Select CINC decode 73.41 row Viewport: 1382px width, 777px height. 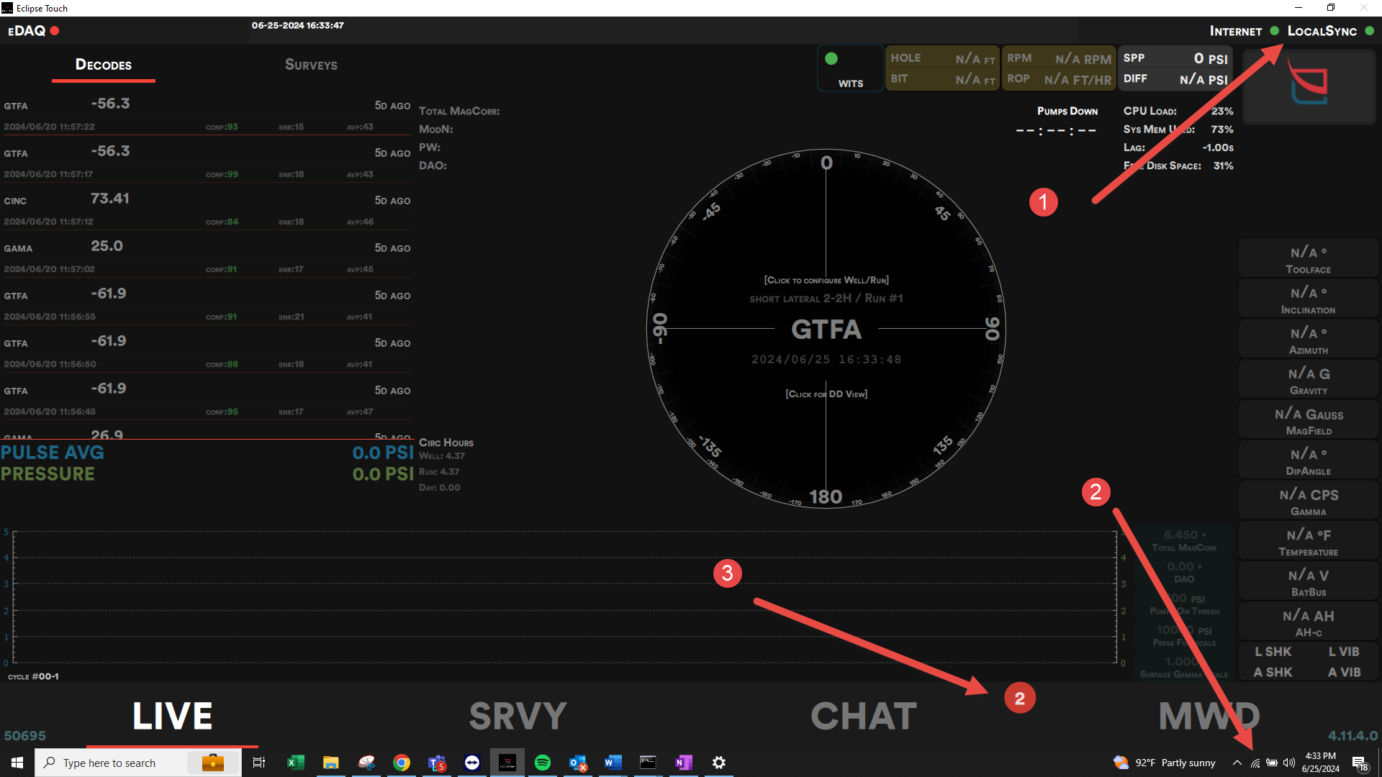coord(207,209)
